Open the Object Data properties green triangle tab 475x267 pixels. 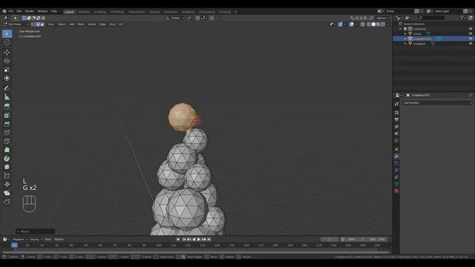tap(396, 184)
